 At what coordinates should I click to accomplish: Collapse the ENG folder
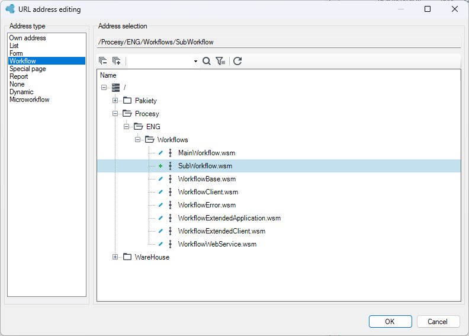coord(126,127)
